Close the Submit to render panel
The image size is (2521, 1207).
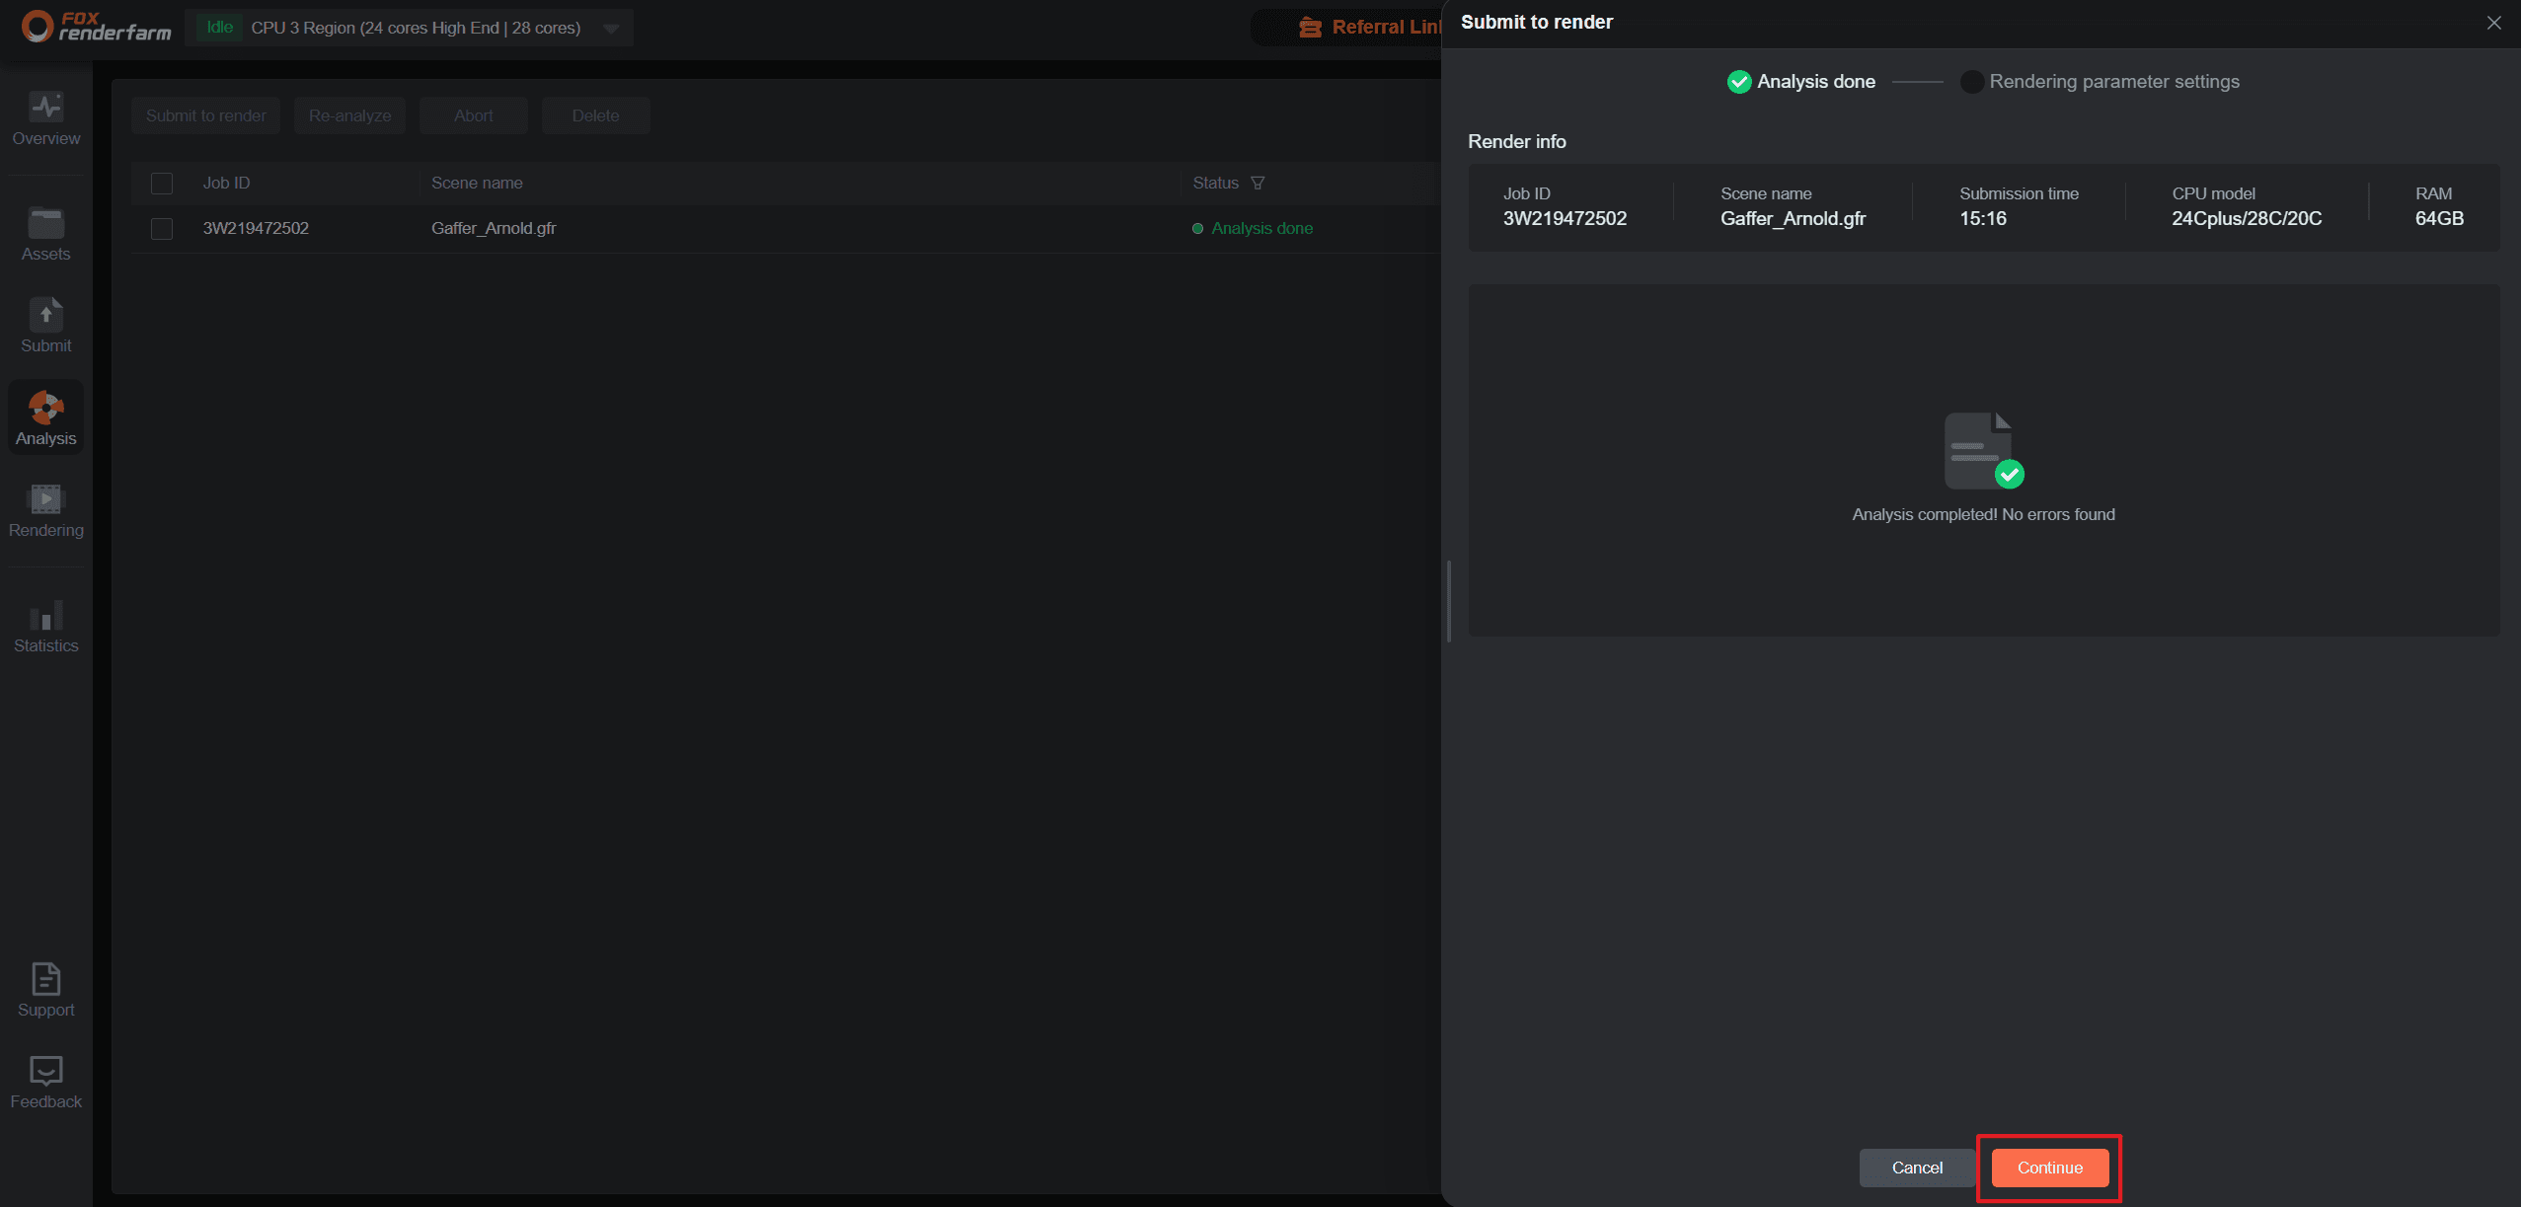[x=2493, y=23]
